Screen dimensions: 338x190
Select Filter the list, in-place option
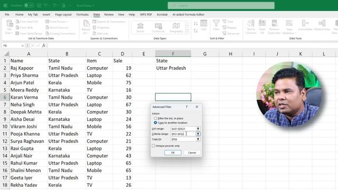click(x=155, y=118)
